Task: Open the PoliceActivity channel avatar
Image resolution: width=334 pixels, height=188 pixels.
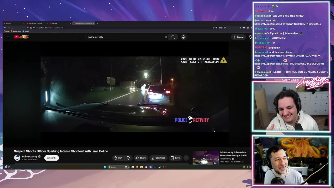Action: tap(17, 158)
